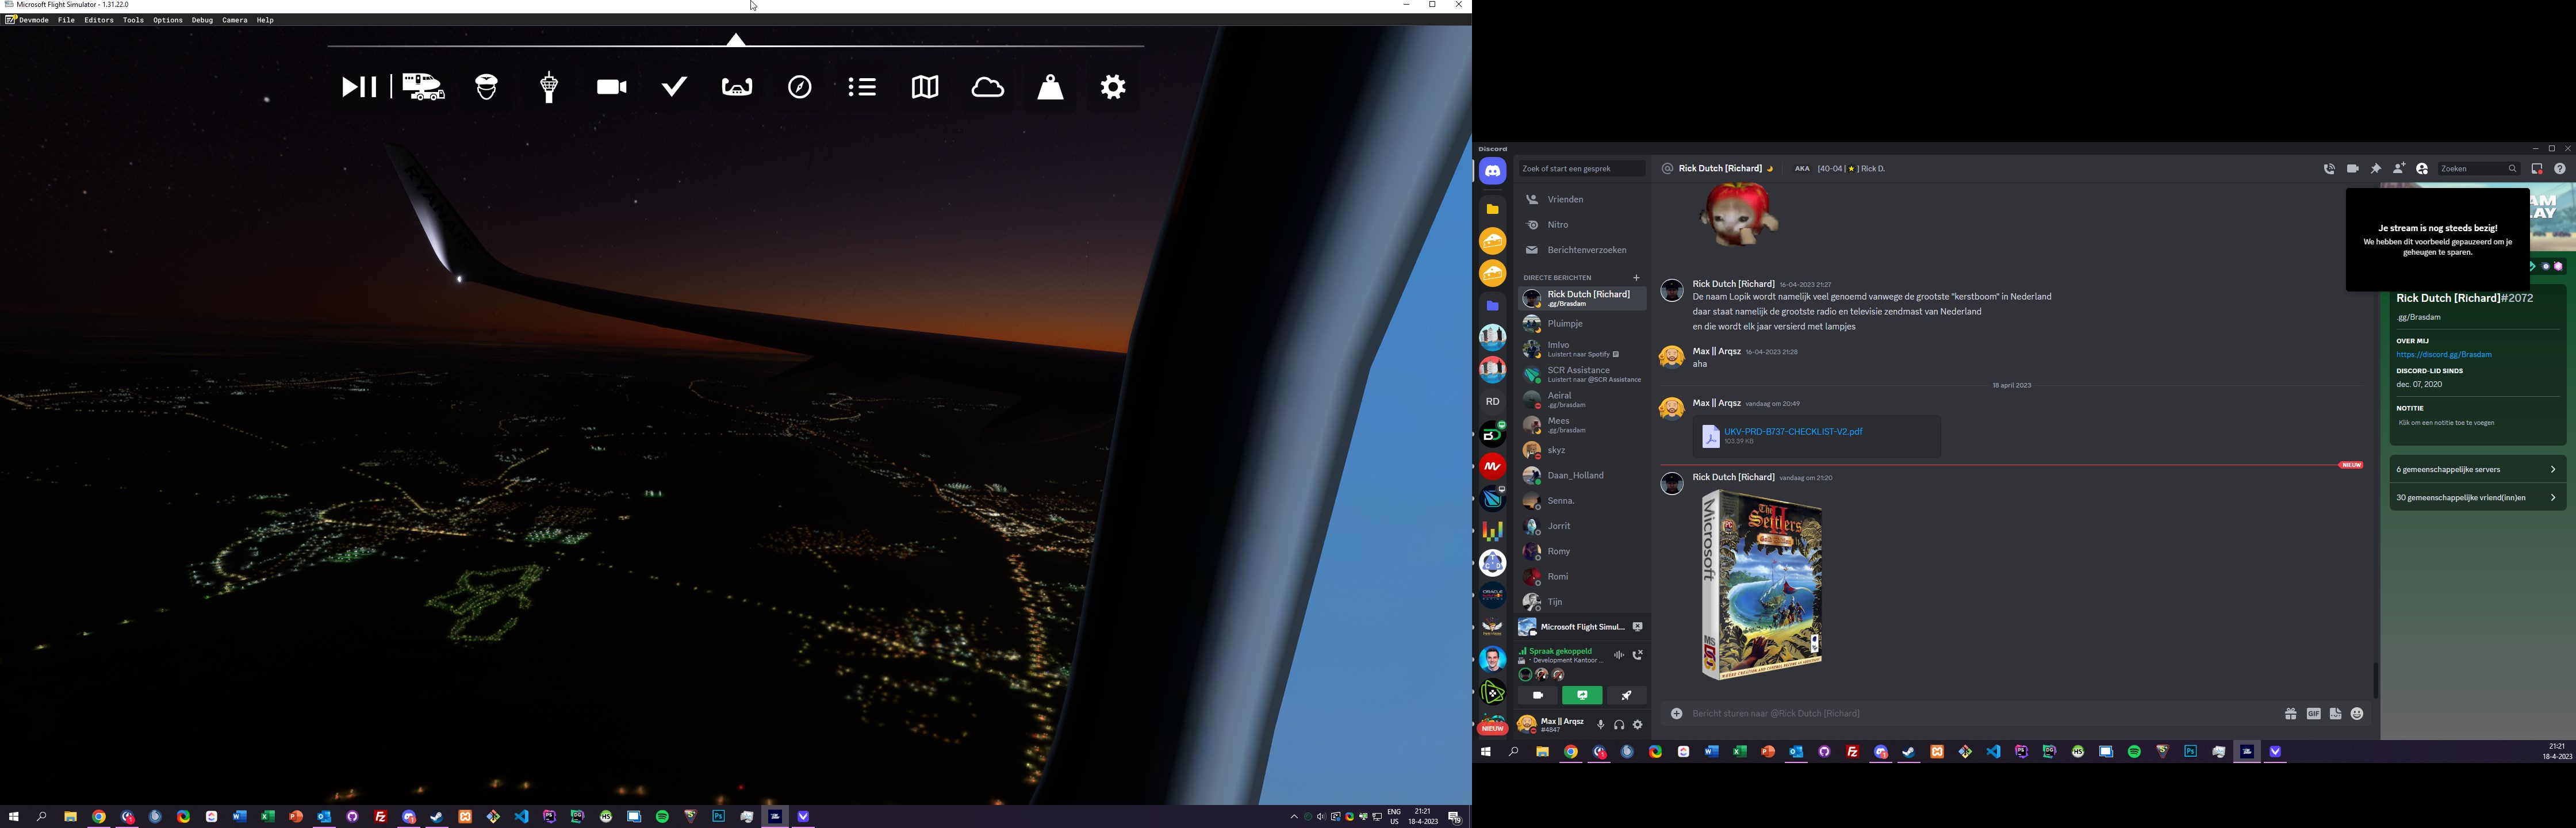Image resolution: width=2576 pixels, height=828 pixels.
Task: Open the weather cloud panel in flight toolbar
Action: click(x=988, y=87)
